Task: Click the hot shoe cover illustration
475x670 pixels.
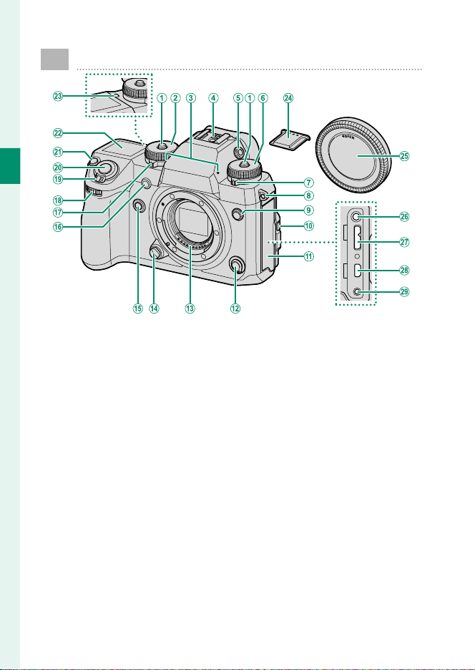Action: (289, 140)
